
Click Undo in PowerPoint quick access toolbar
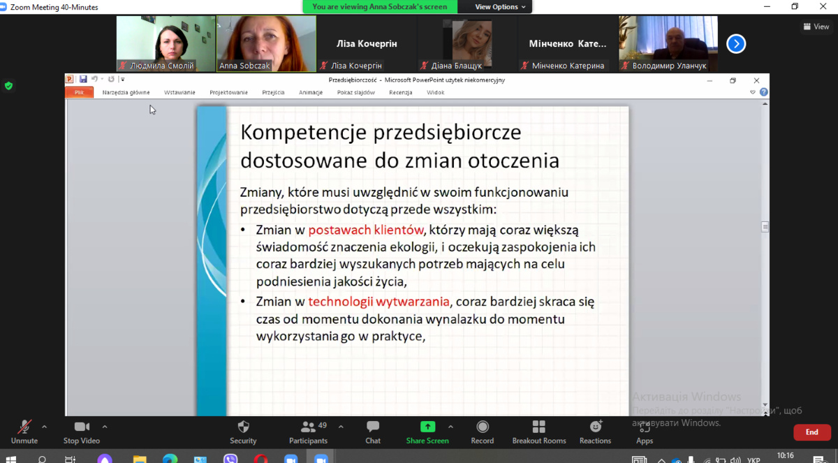(94, 80)
